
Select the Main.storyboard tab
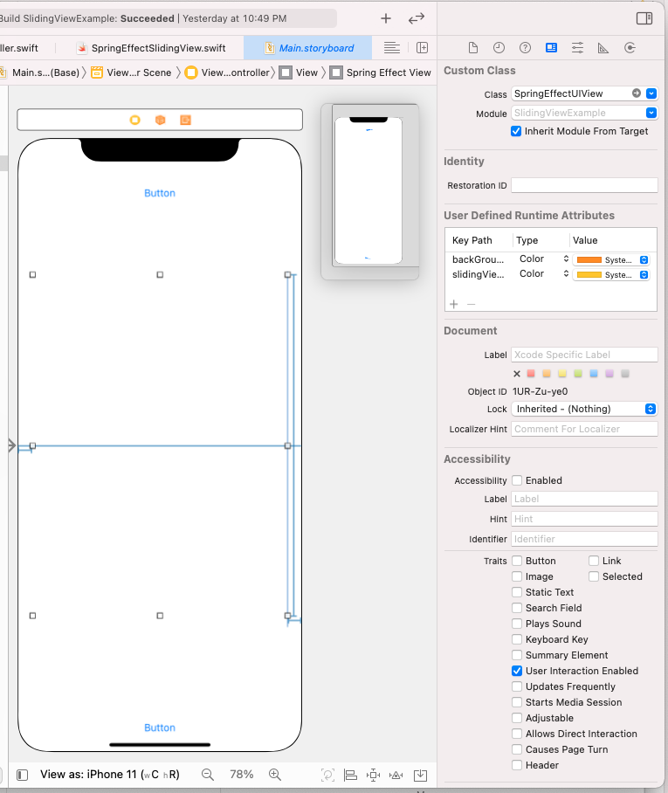[x=309, y=48]
